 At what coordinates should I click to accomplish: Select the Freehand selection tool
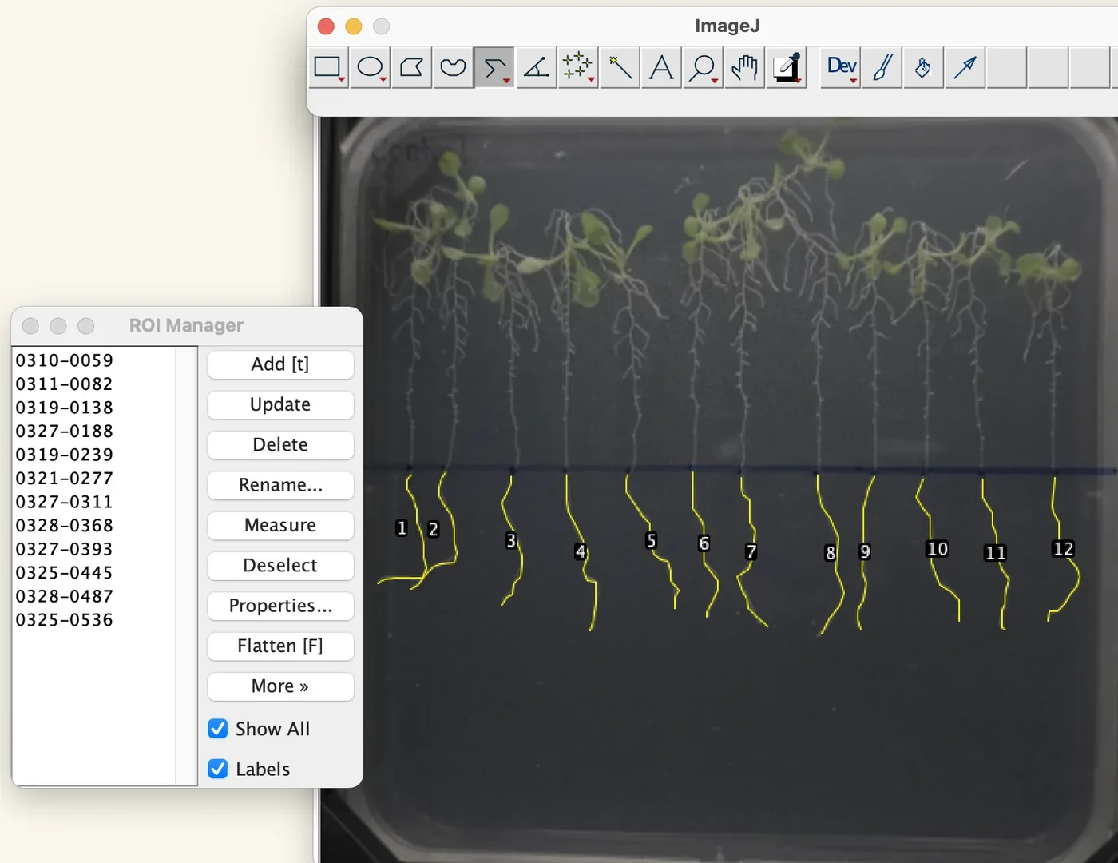pyautogui.click(x=453, y=67)
